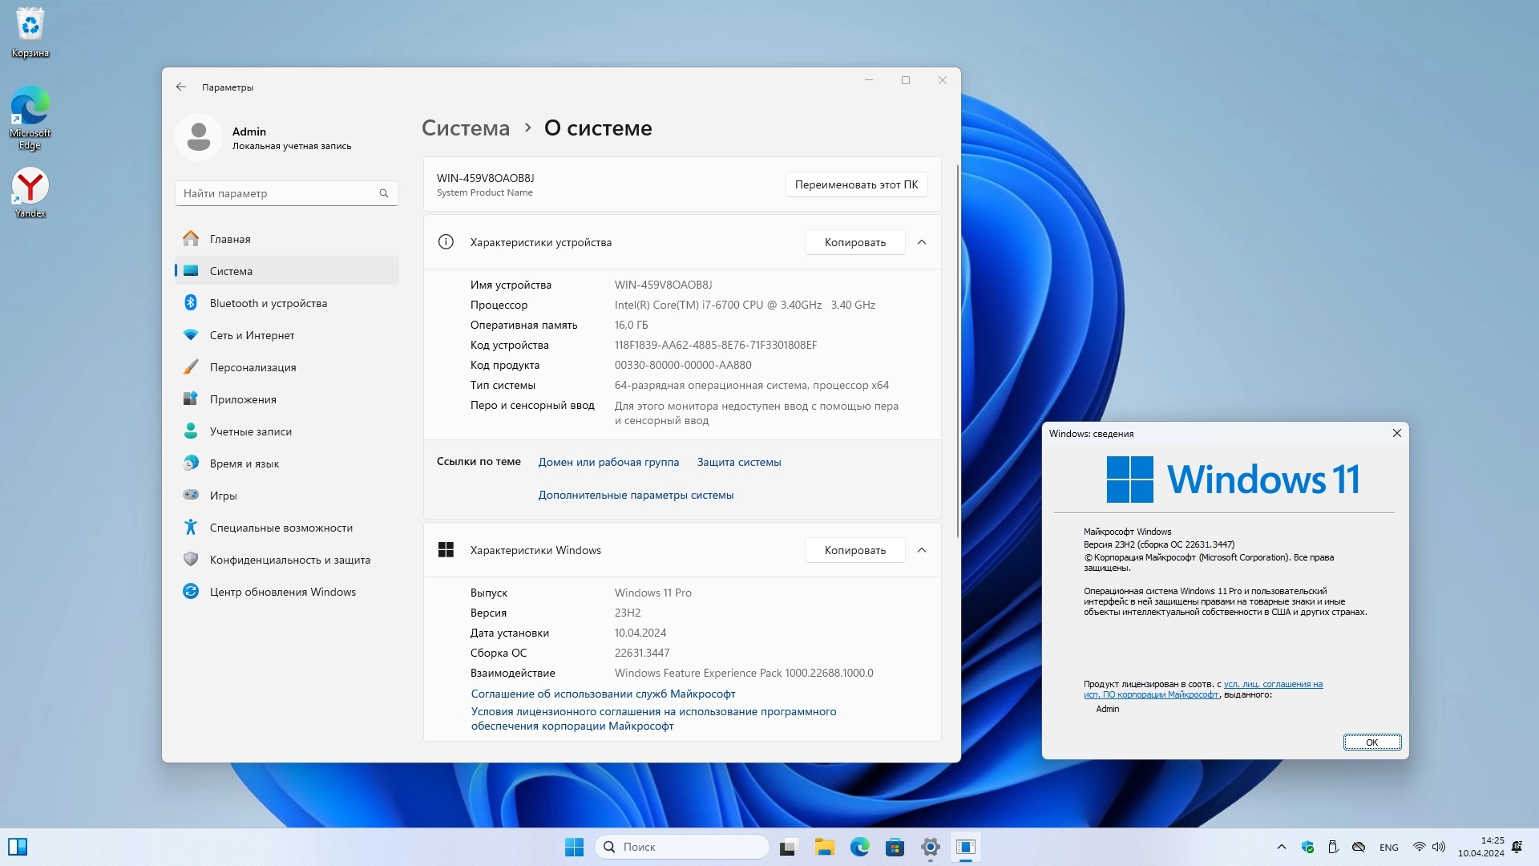1539x866 pixels.
Task: Open the Специальные возможности section
Action: [281, 528]
